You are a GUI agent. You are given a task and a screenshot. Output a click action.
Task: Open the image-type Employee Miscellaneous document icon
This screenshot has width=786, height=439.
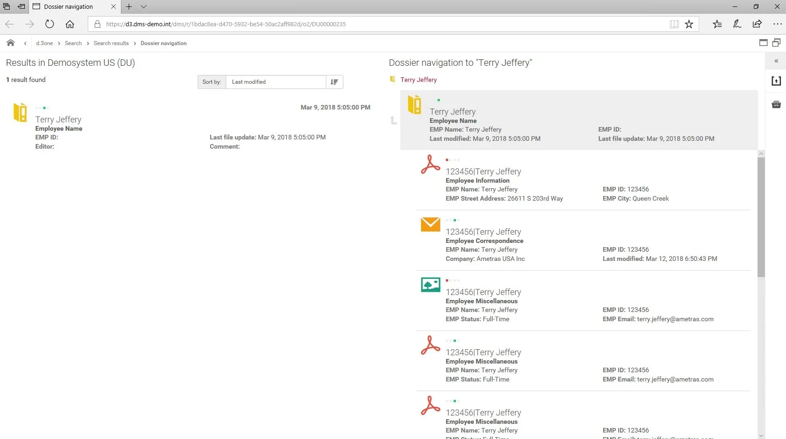pyautogui.click(x=430, y=285)
